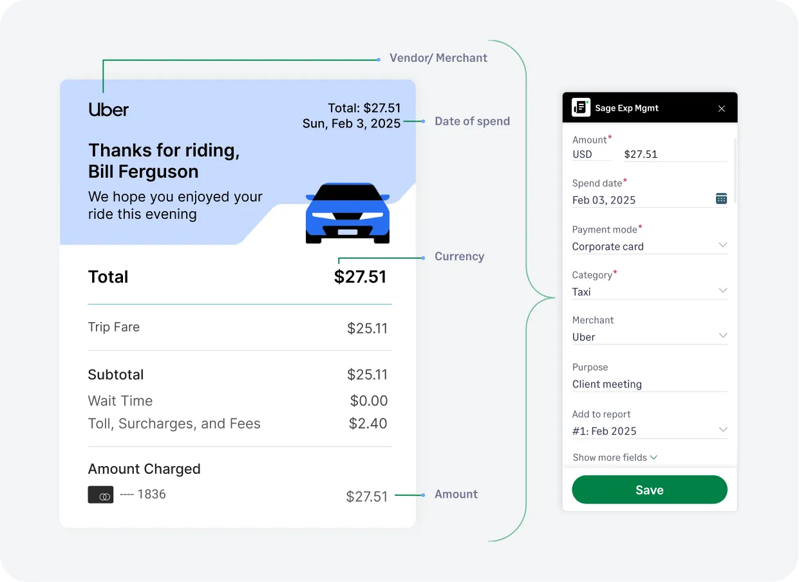The image size is (799, 582).
Task: Click the green notification dot on the Sage icon
Action: (x=587, y=100)
